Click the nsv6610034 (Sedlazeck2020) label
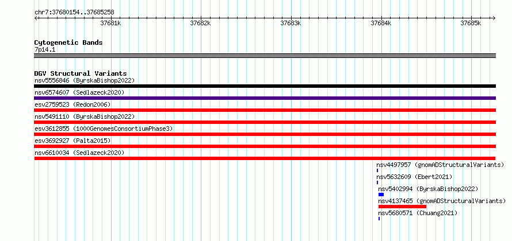 click(79, 153)
